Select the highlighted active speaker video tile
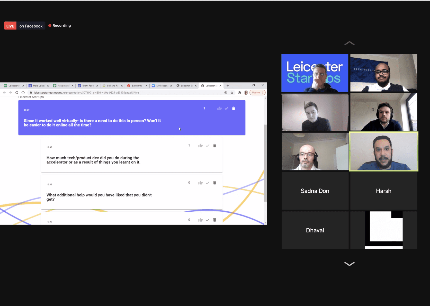The height and width of the screenshot is (306, 430). (384, 151)
